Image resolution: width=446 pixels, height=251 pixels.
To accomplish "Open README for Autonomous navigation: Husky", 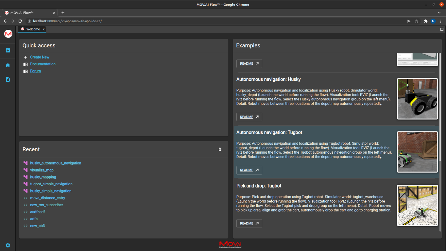I will tap(249, 117).
